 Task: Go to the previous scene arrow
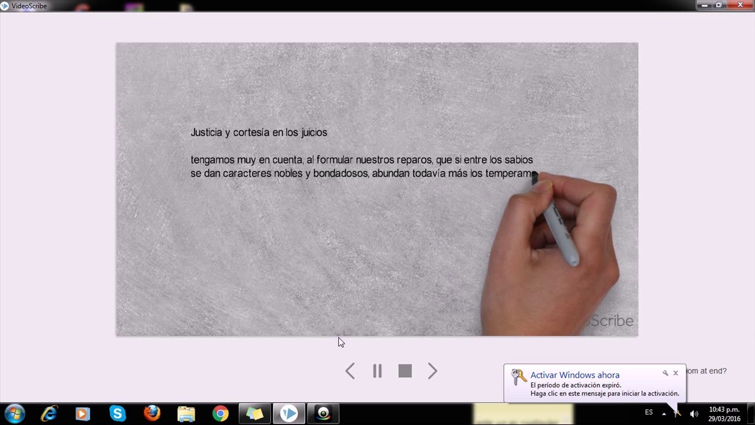click(x=350, y=371)
